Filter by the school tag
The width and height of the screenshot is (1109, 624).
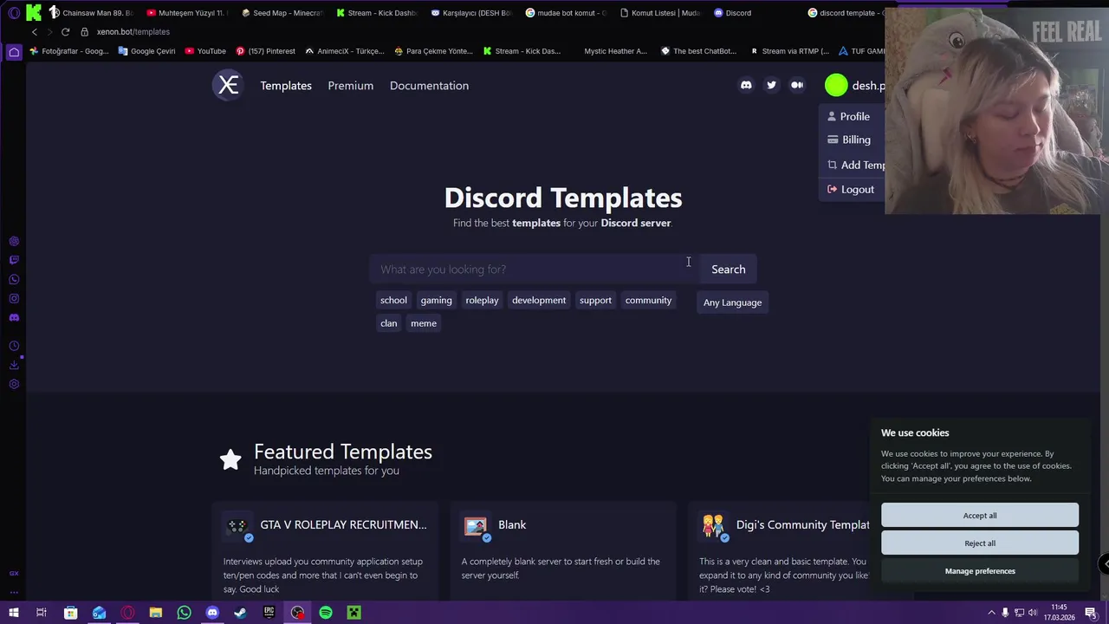pyautogui.click(x=393, y=300)
